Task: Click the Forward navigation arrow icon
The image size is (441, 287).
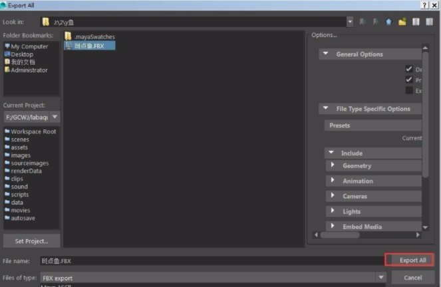Action: coord(376,22)
